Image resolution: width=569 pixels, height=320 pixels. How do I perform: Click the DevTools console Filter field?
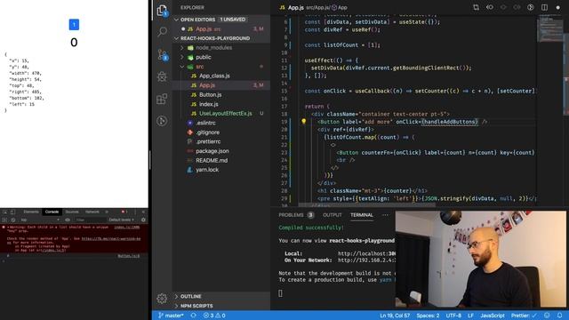coord(90,220)
